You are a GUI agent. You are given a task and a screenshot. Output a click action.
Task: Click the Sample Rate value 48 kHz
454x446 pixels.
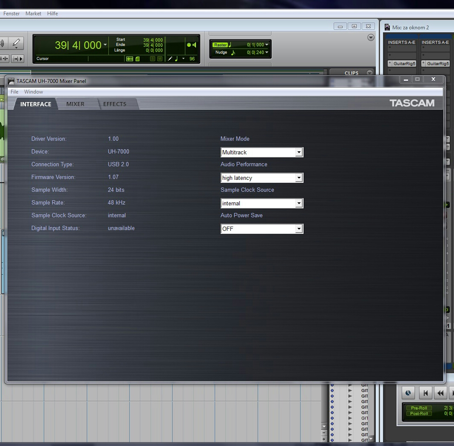tap(116, 202)
